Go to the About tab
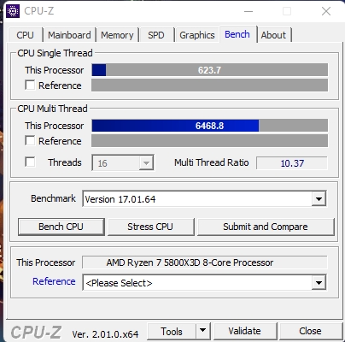The image size is (345, 342). [273, 35]
